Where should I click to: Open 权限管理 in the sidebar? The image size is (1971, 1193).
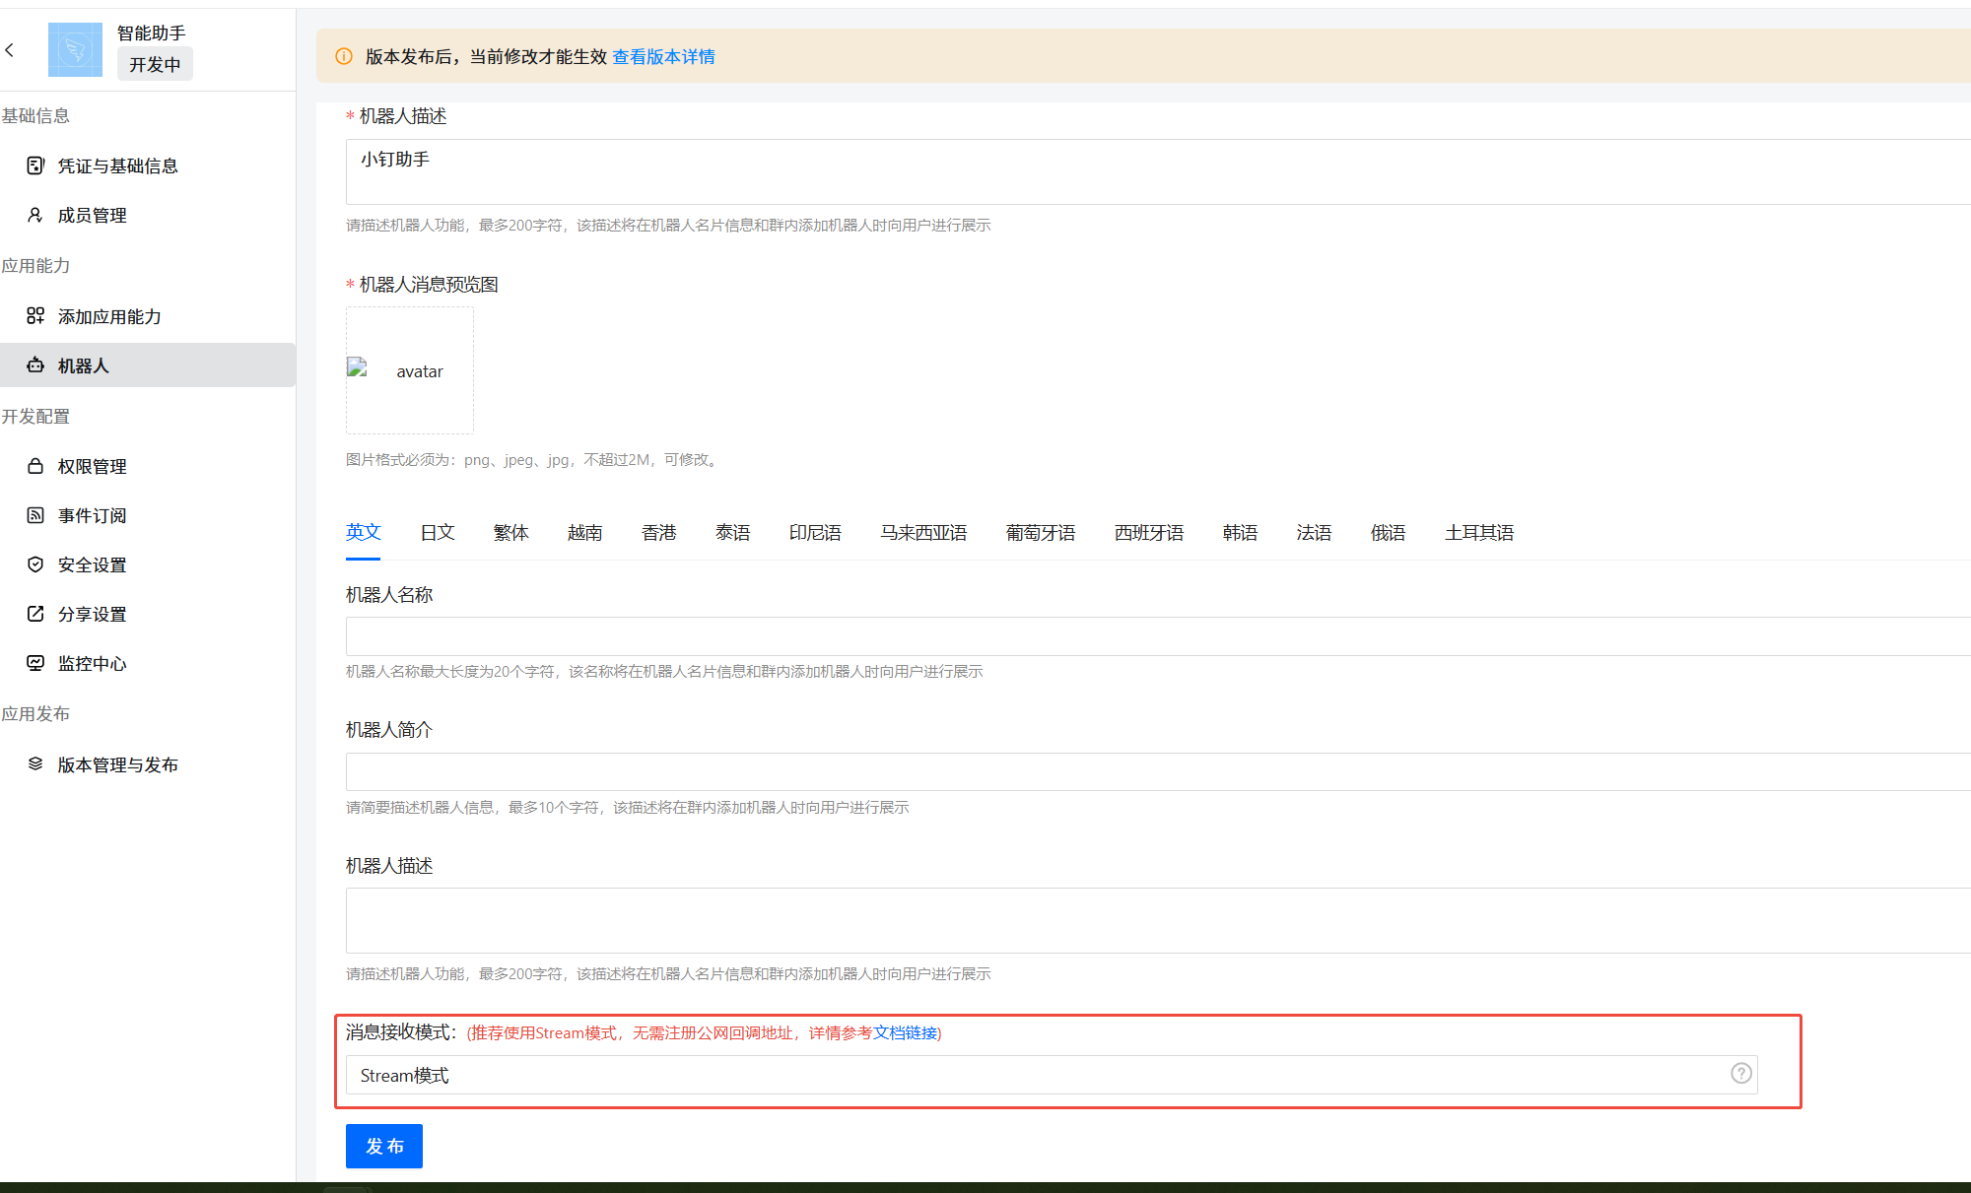[x=92, y=466]
